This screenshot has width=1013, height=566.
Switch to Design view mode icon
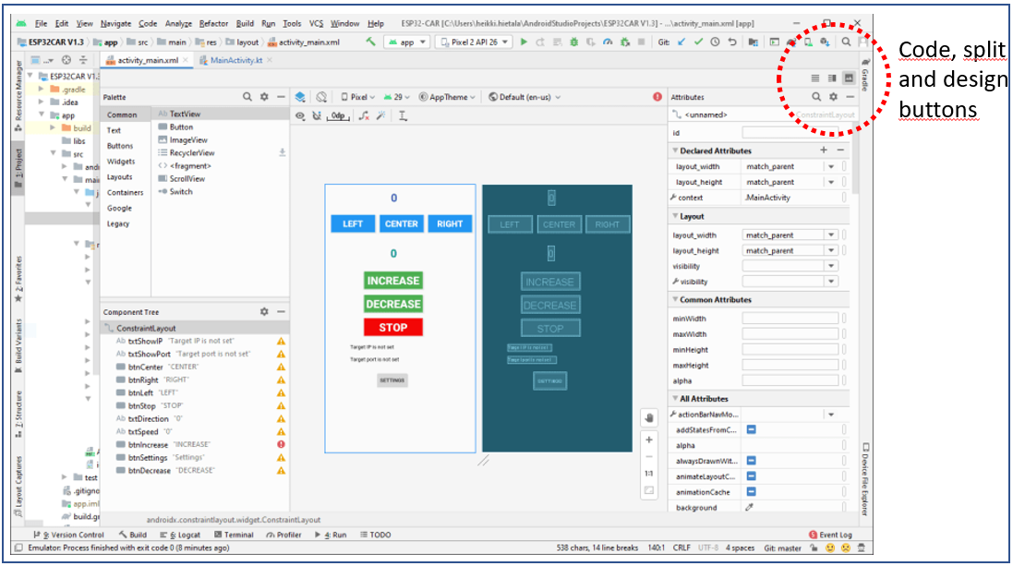click(x=849, y=78)
